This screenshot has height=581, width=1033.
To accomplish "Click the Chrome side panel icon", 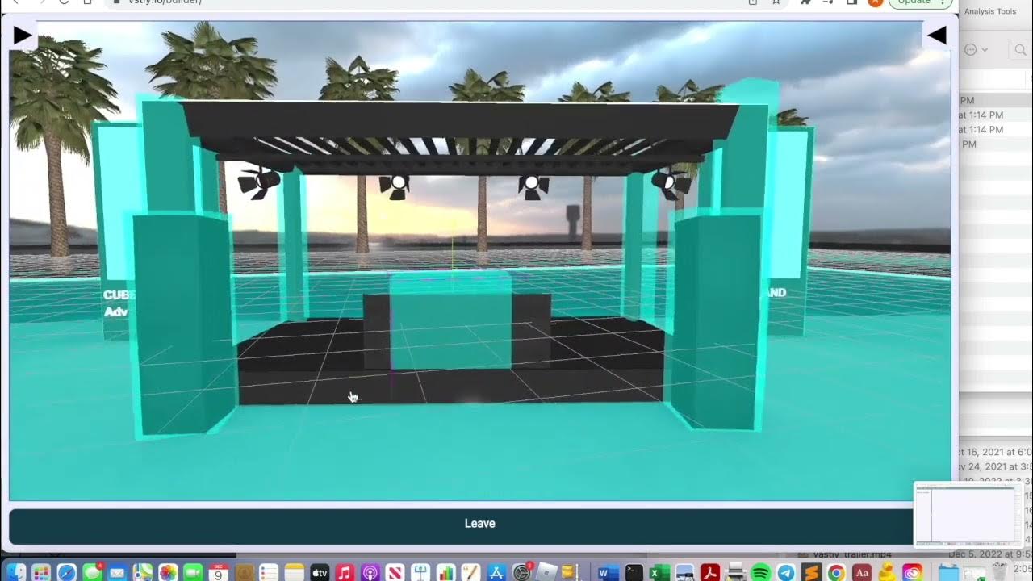I will coord(851,2).
